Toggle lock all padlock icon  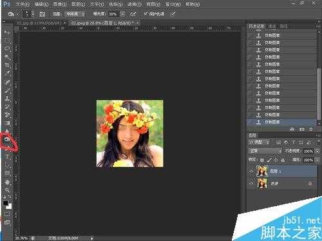pos(283,160)
